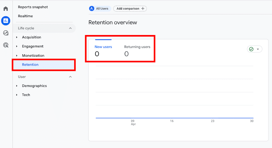
Task: Expand the Demographics section arrow
Action: [17, 86]
